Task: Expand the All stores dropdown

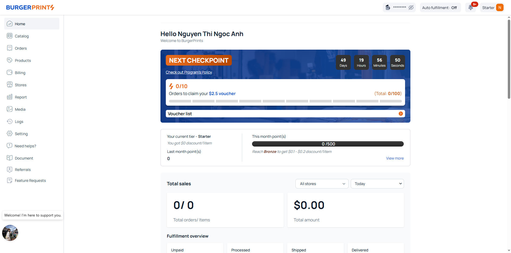Action: (322, 184)
